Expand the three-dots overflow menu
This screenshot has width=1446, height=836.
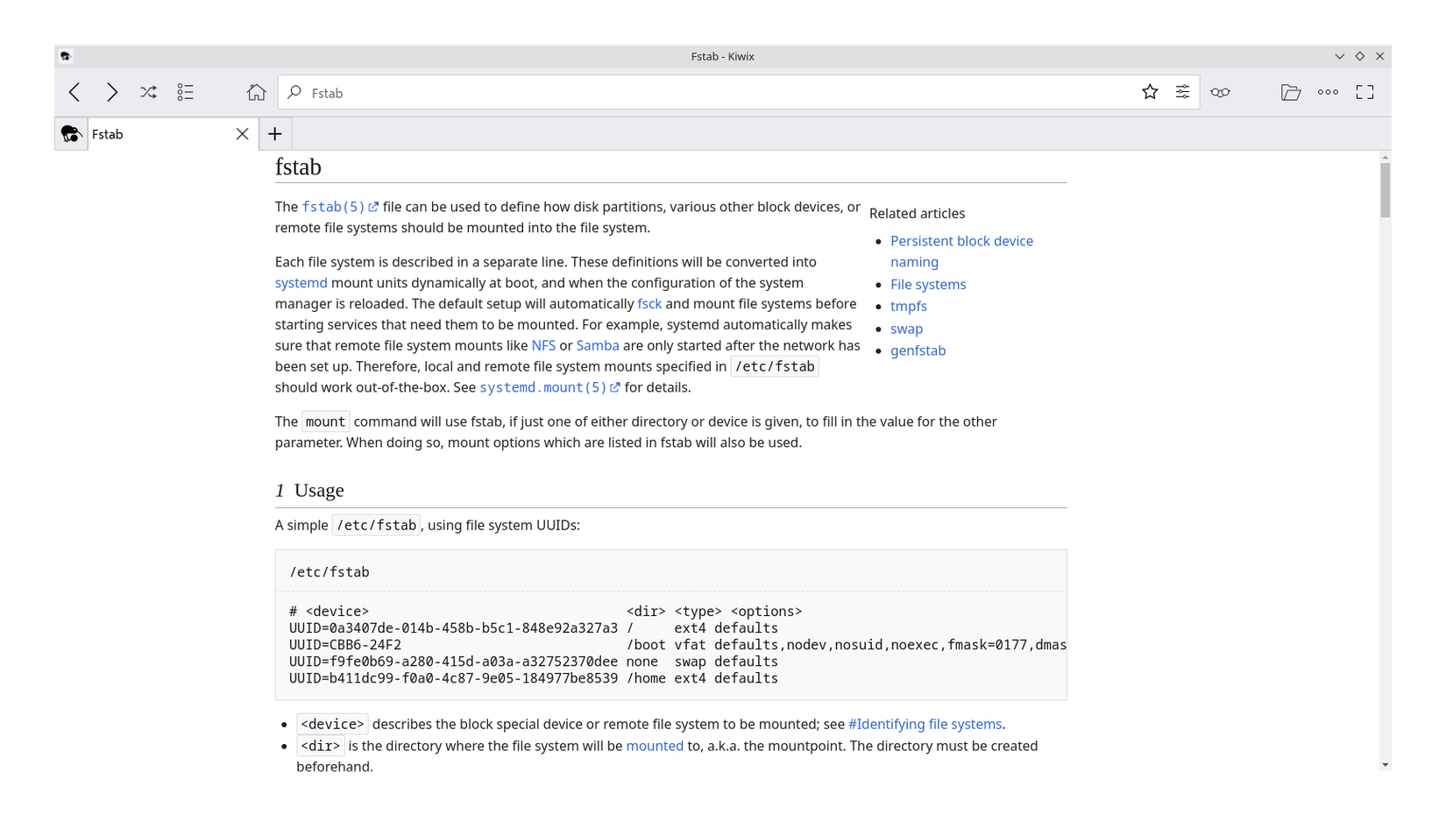1329,92
